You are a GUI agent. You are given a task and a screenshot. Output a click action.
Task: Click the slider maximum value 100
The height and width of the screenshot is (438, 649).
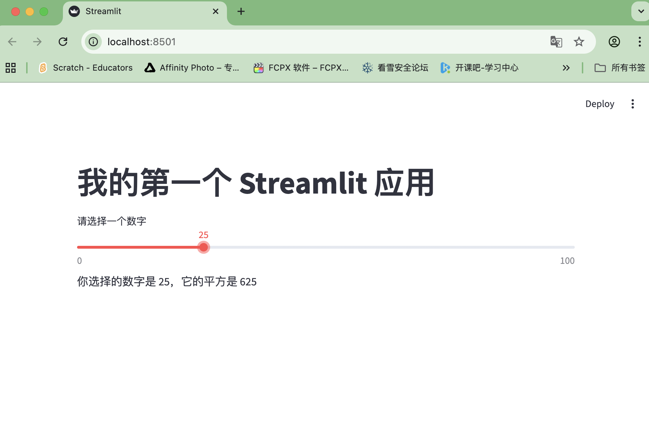click(567, 261)
